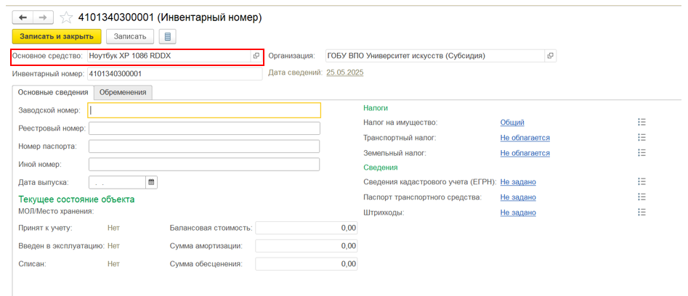Open the Не задано link for Штрихкоды
The width and height of the screenshot is (688, 296).
tap(518, 213)
